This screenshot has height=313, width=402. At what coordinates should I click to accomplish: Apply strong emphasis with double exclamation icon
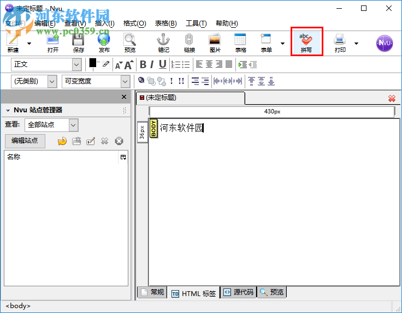tap(181, 81)
